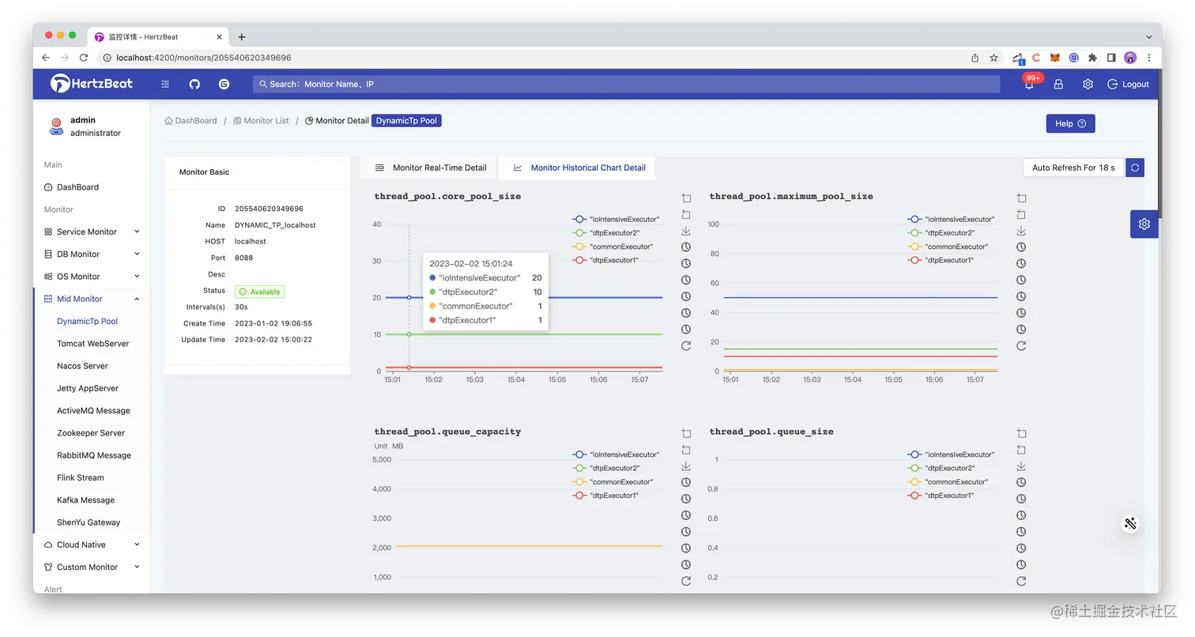Click the Available status badge

click(x=259, y=291)
